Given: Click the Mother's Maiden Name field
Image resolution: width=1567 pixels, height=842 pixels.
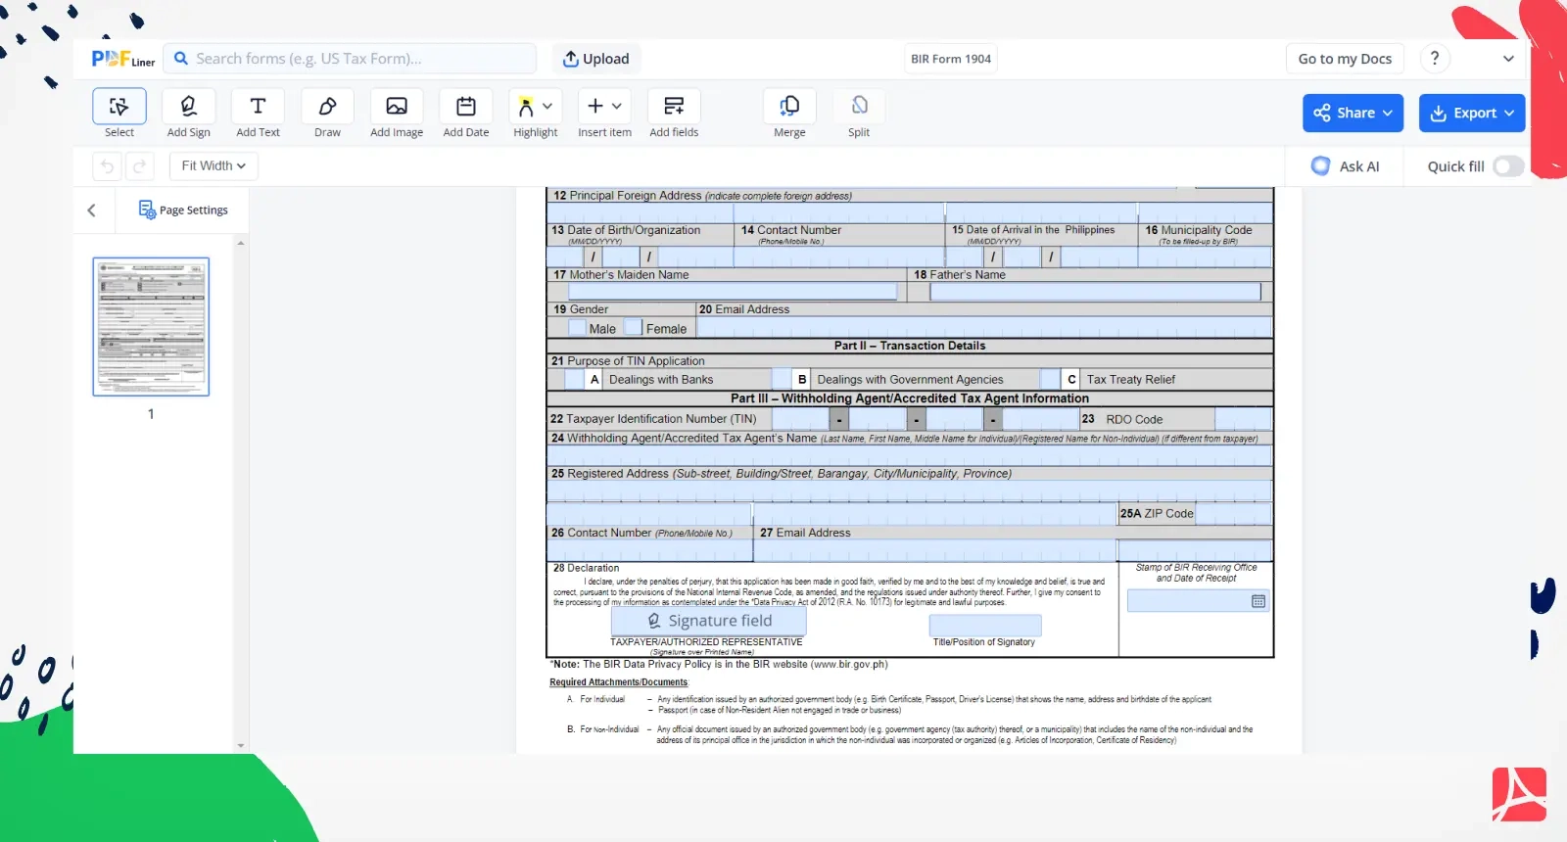Looking at the screenshot, I should pyautogui.click(x=733, y=292).
